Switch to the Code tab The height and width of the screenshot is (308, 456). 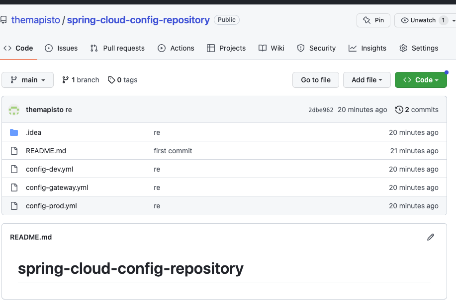(x=18, y=48)
